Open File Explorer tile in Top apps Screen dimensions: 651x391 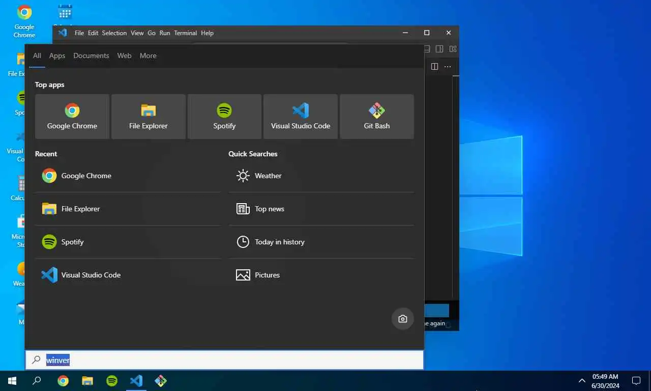pyautogui.click(x=149, y=117)
